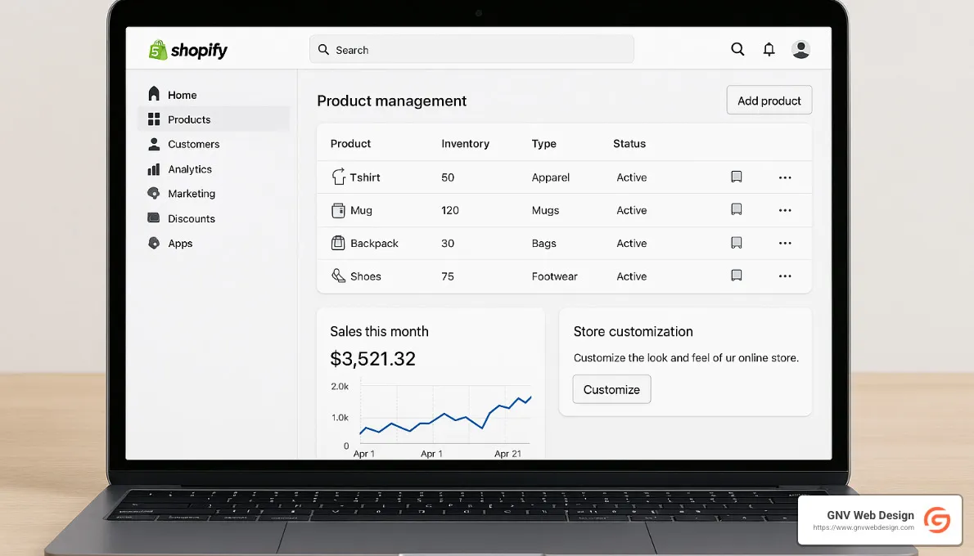Open the Analytics section icon
The height and width of the screenshot is (556, 974).
tap(153, 169)
